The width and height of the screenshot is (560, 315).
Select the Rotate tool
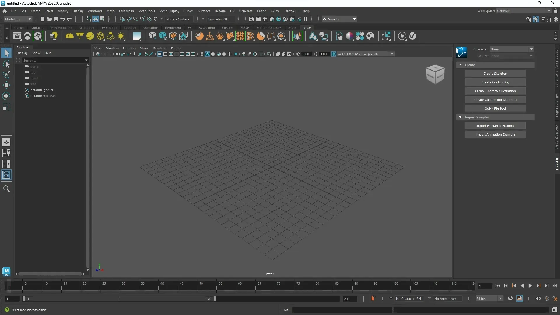6,96
